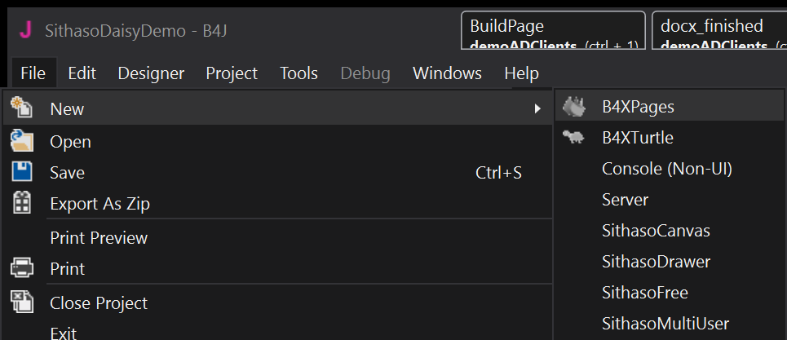Select Console (Non-UI) project template
The width and height of the screenshot is (787, 340).
point(667,169)
